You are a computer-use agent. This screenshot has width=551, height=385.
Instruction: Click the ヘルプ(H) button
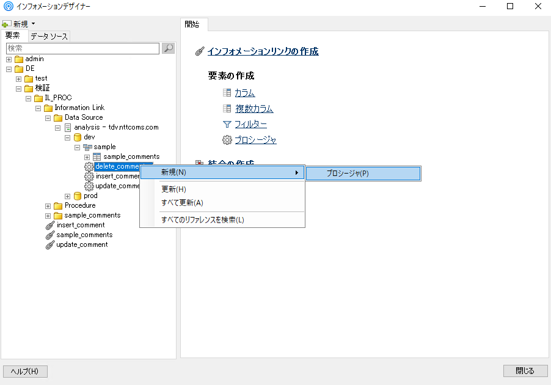pyautogui.click(x=25, y=372)
